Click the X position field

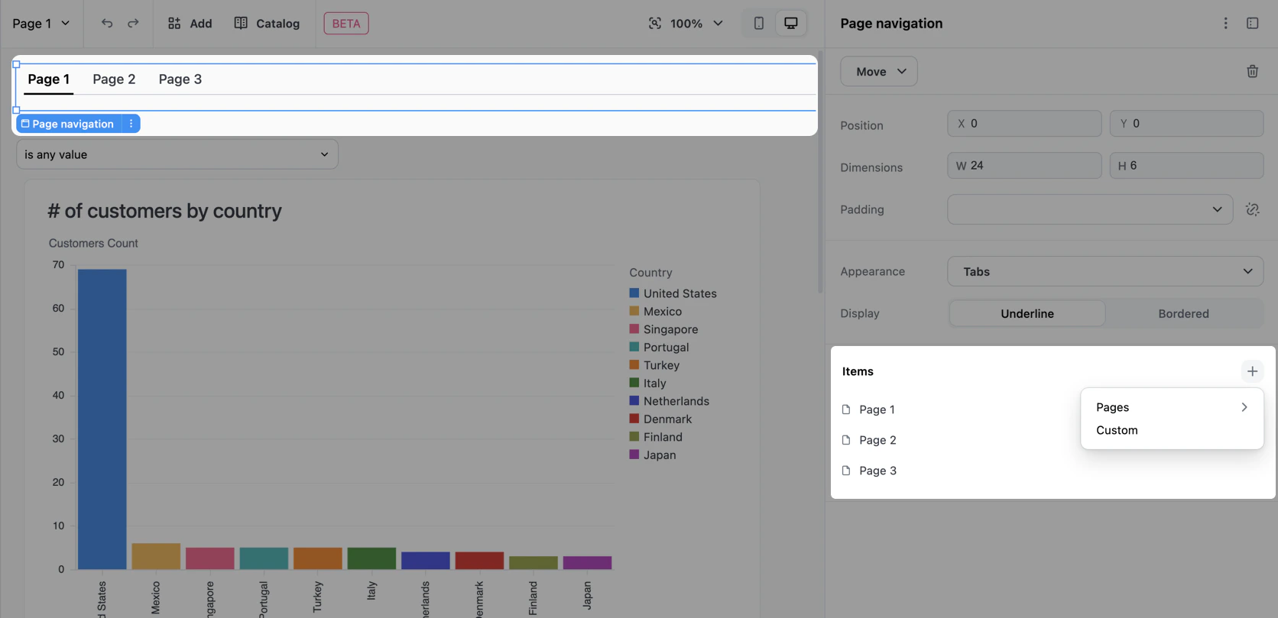point(1024,123)
